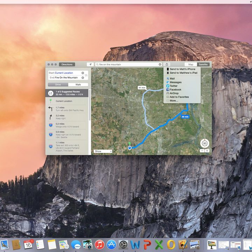Image resolution: width=252 pixels, height=252 pixels.
Task: Share via Twitter in share menu
Action: click(x=182, y=86)
